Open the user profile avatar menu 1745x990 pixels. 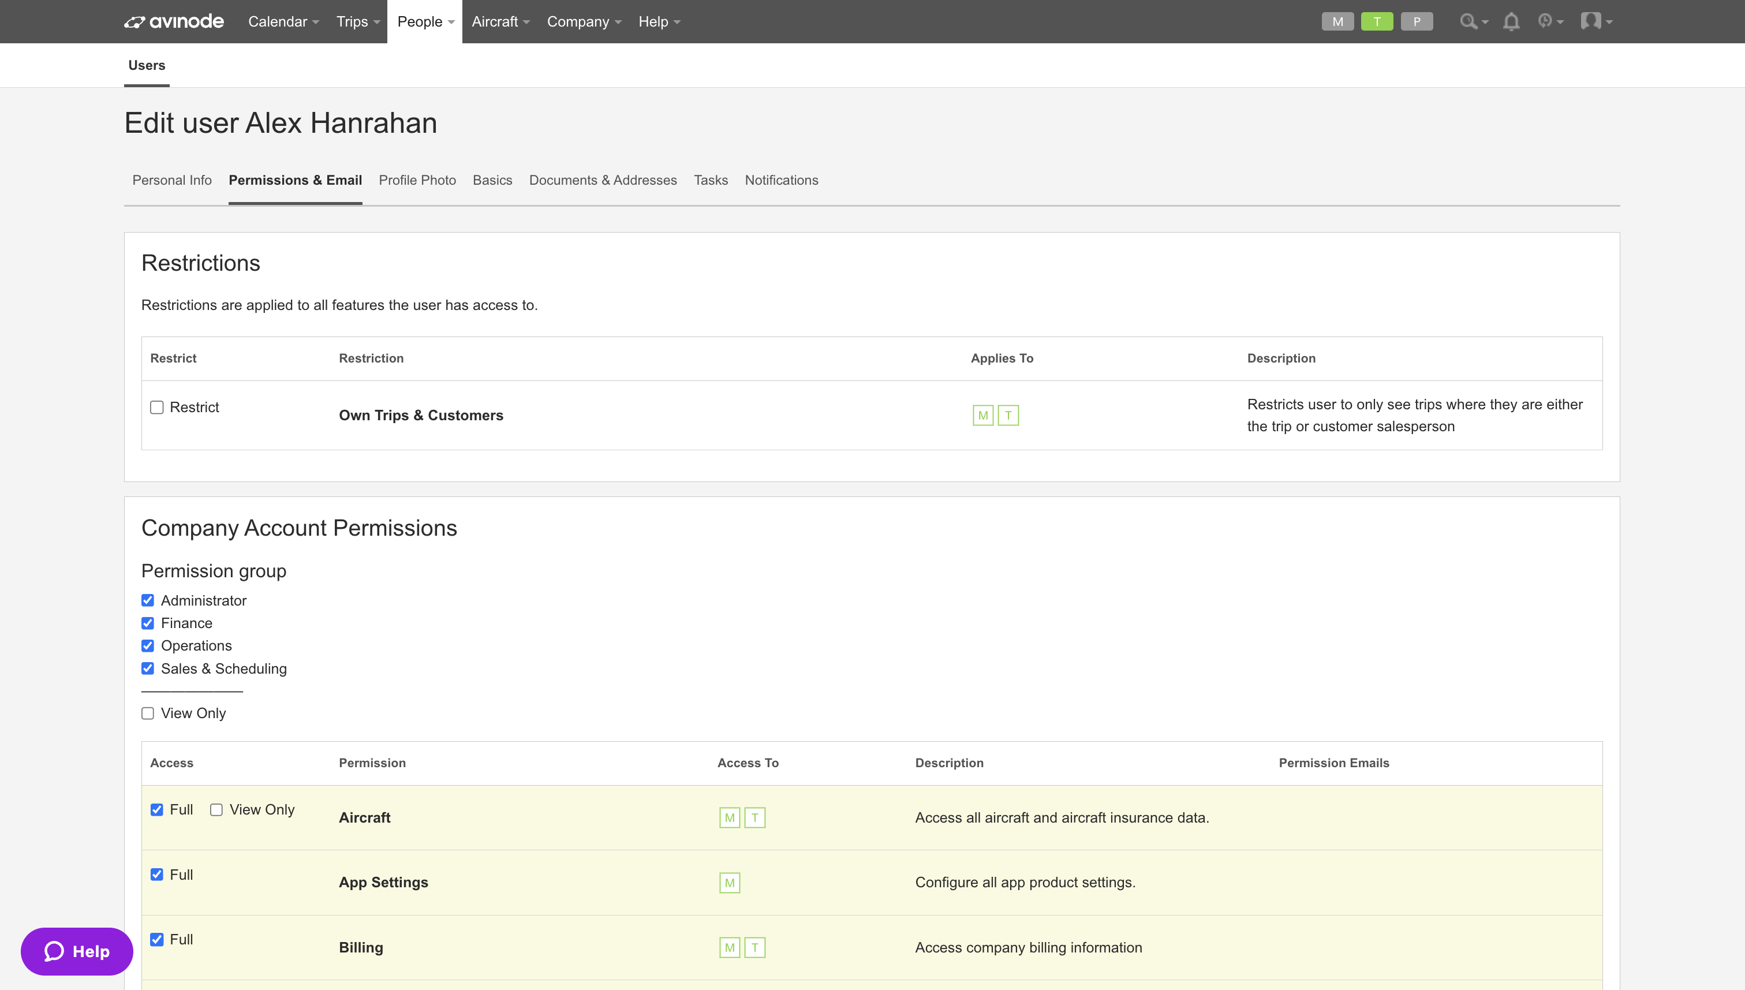pos(1596,22)
